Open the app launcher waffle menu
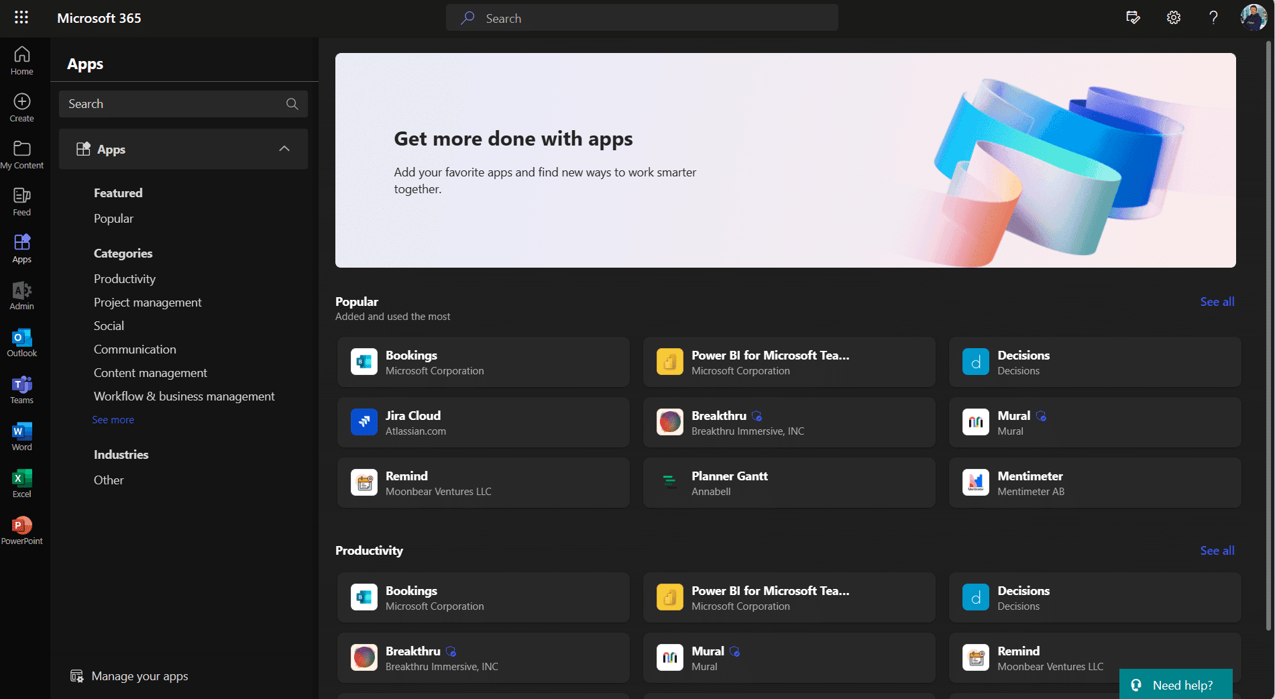The width and height of the screenshot is (1275, 699). click(20, 17)
